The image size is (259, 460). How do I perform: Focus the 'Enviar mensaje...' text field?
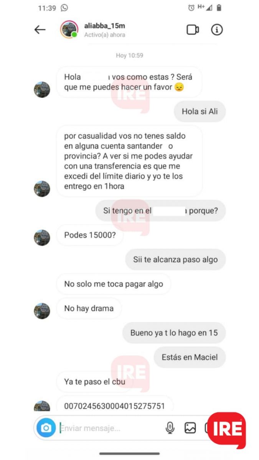click(x=109, y=428)
